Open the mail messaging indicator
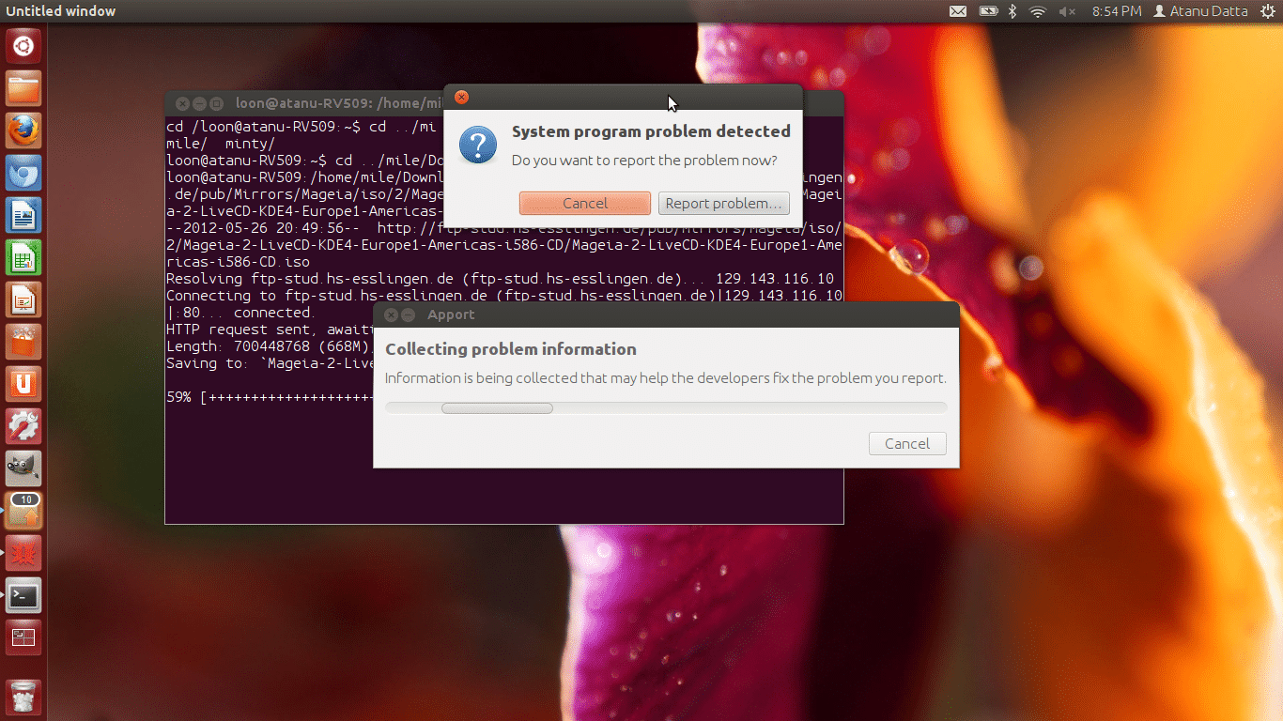Screen dimensions: 1283x721 pos(957,11)
